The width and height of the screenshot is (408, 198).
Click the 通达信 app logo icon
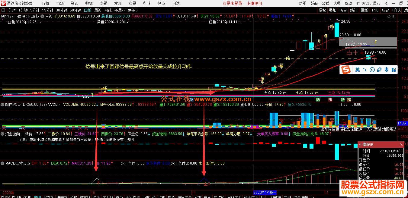3,3
